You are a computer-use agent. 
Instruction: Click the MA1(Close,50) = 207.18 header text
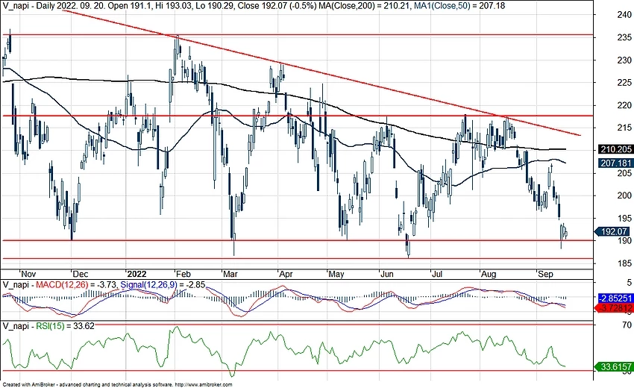(459, 6)
